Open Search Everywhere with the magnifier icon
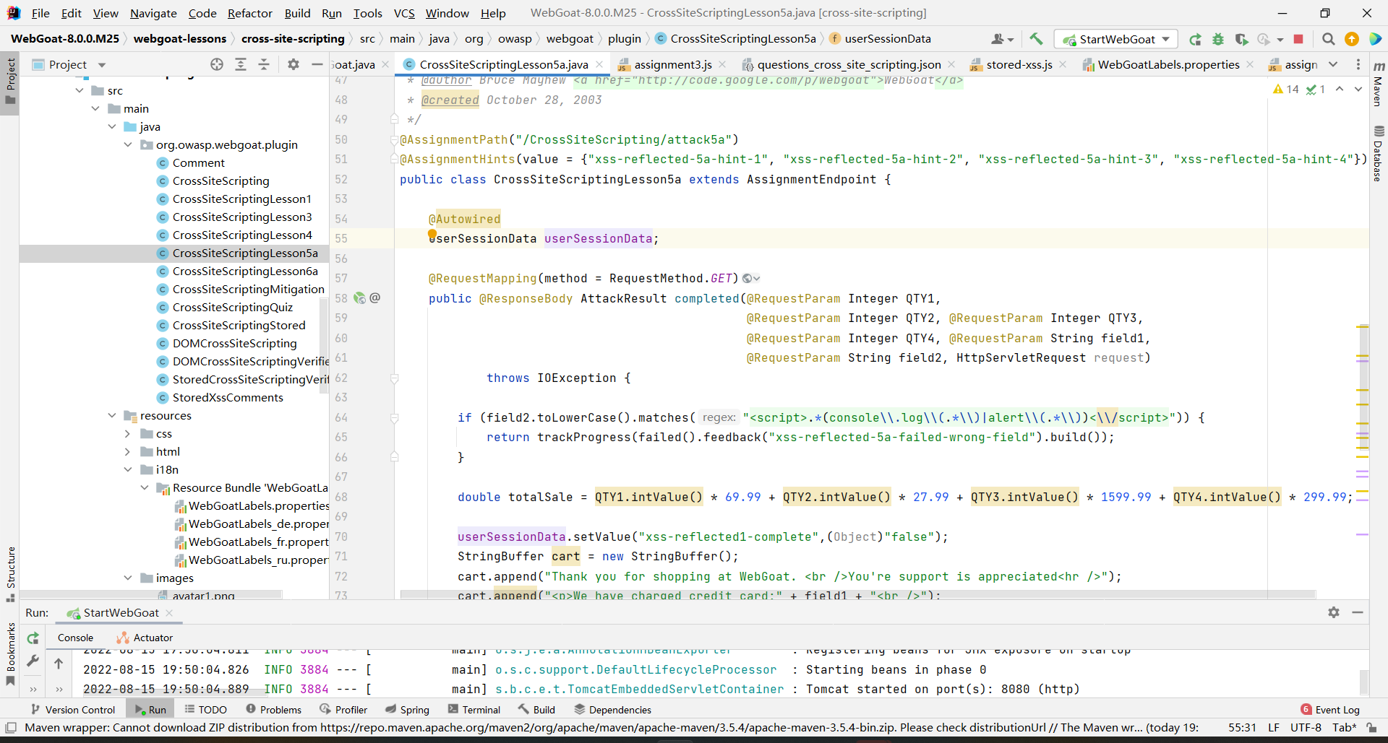Screen dimensions: 1388x743 click(1328, 40)
